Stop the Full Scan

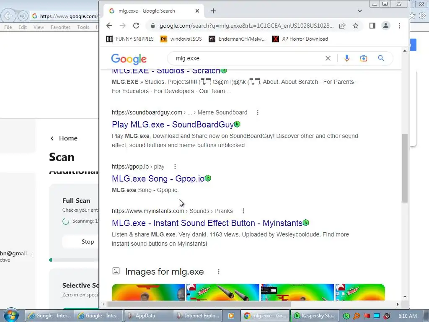80,241
